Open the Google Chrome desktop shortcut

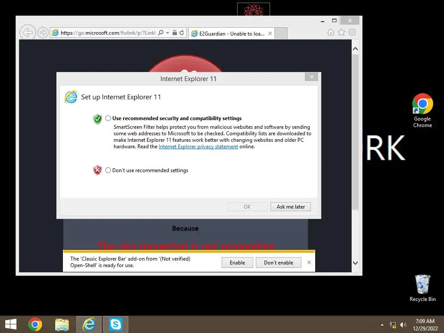(x=422, y=111)
